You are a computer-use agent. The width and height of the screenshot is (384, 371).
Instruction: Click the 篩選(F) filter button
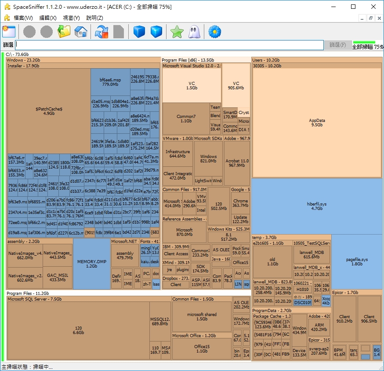[x=338, y=45]
